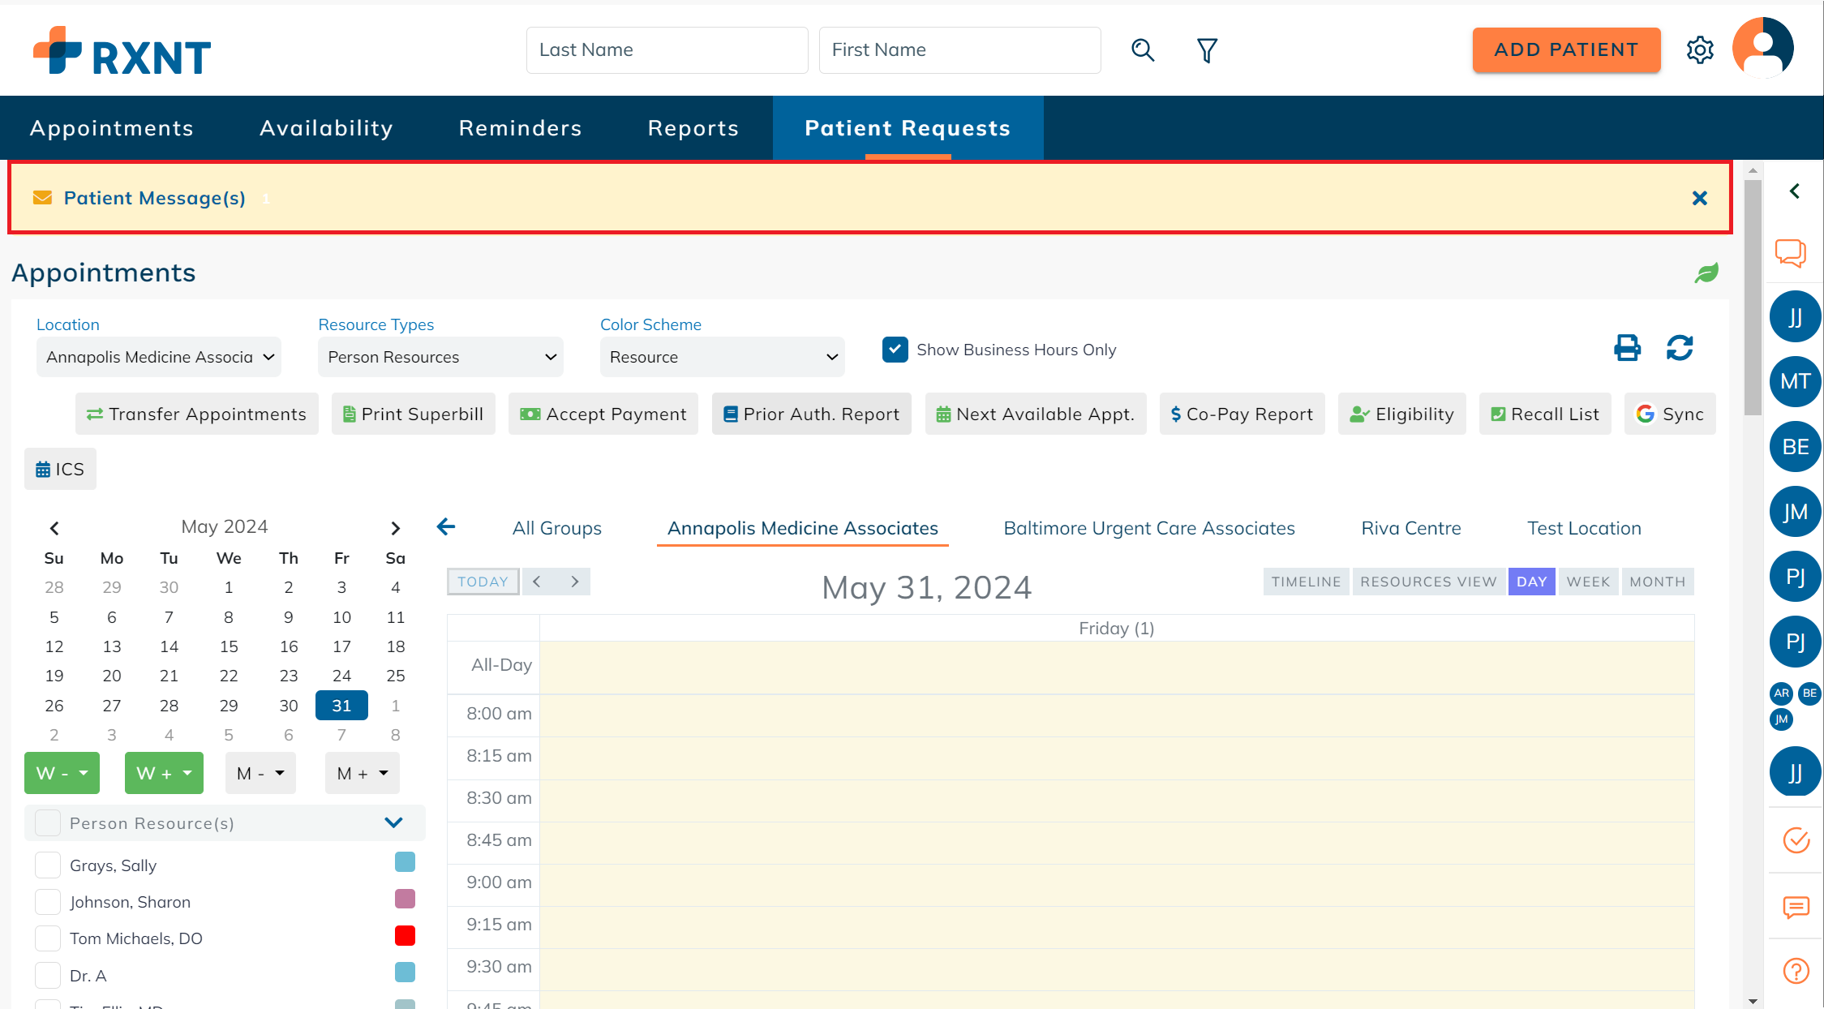The height and width of the screenshot is (1009, 1824).
Task: Click the Grays, Sally blue color swatch
Action: (x=405, y=861)
